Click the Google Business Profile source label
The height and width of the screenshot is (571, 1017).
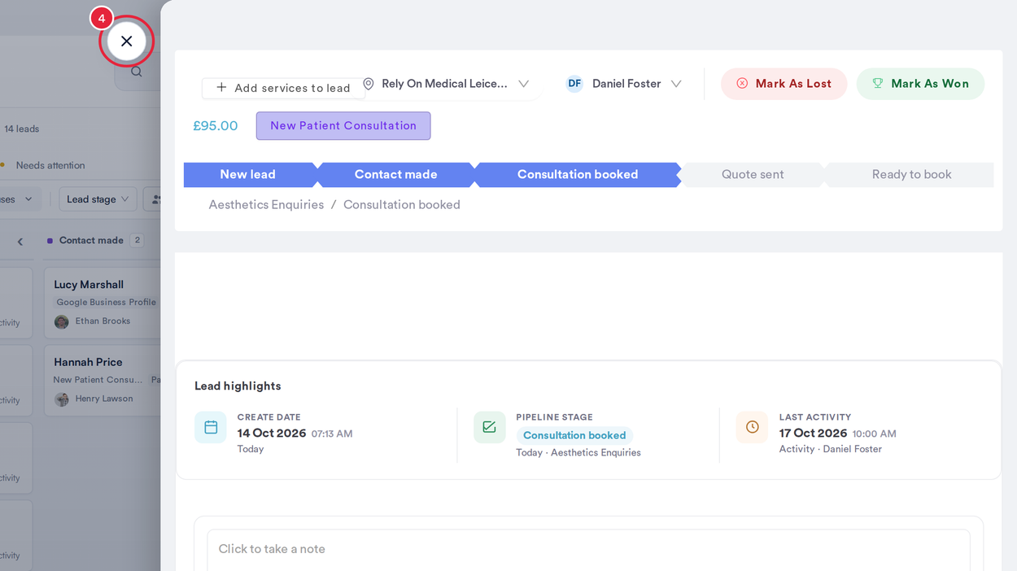(x=106, y=303)
